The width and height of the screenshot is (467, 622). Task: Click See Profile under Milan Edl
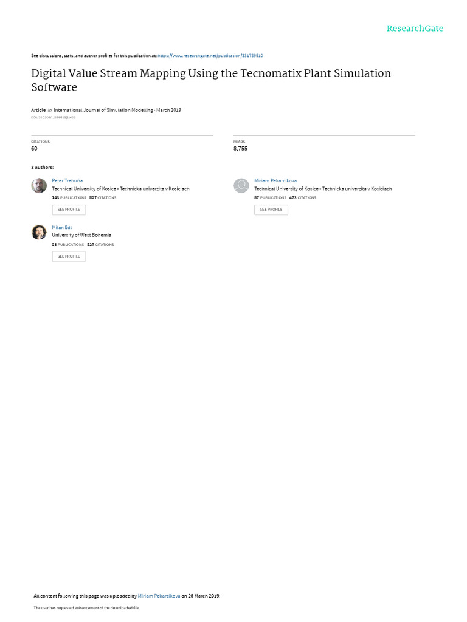pos(69,256)
